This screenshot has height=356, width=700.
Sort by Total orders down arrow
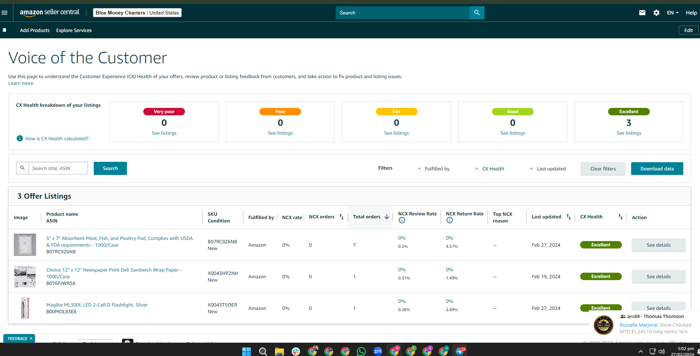coord(387,217)
